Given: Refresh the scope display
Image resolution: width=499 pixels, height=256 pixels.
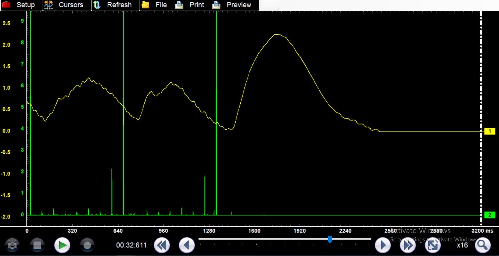Looking at the screenshot, I should click(113, 5).
